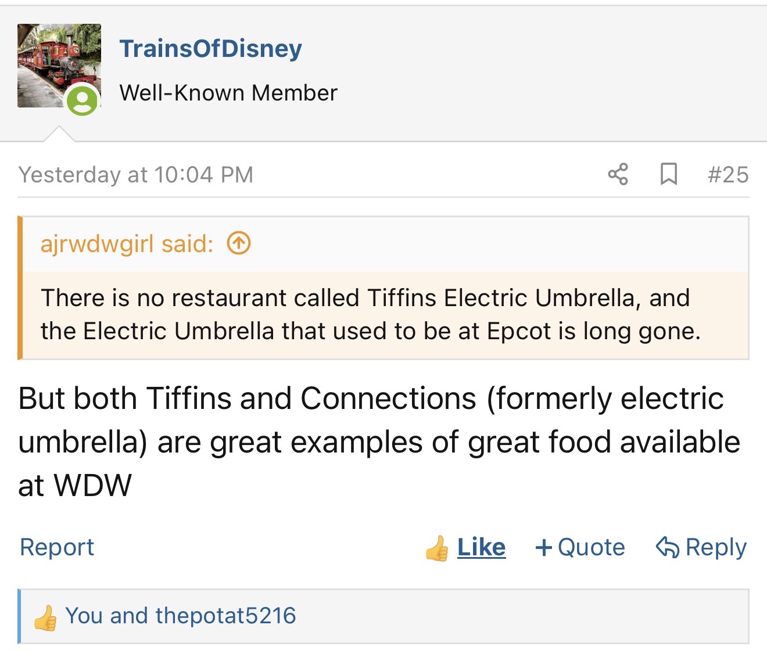This screenshot has height=650, width=767.
Task: Click the plus icon beside Quote
Action: point(543,547)
